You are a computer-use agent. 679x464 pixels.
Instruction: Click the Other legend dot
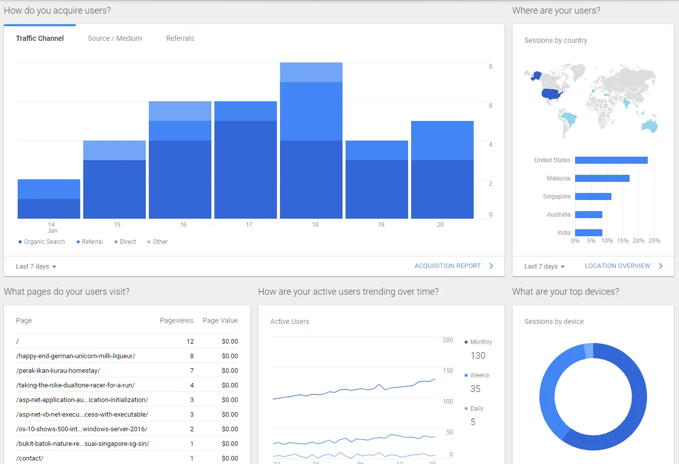tap(149, 242)
